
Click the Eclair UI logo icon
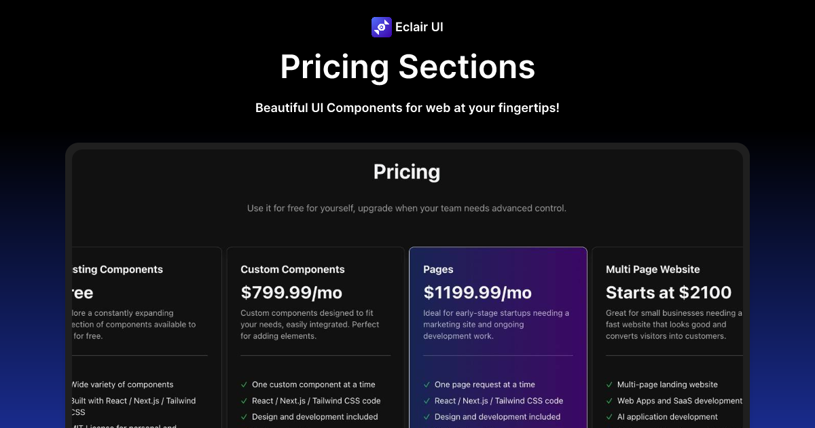tap(382, 26)
